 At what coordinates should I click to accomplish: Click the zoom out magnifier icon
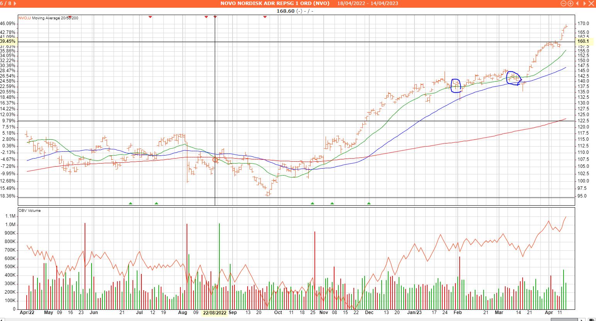point(564,3)
